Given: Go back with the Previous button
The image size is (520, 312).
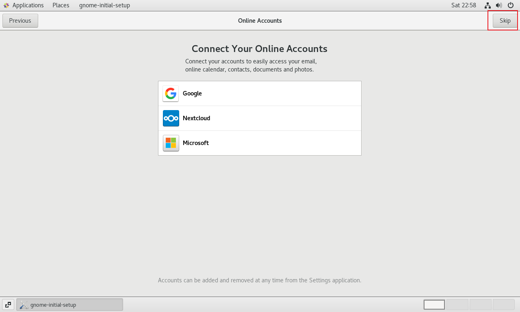Looking at the screenshot, I should (20, 21).
